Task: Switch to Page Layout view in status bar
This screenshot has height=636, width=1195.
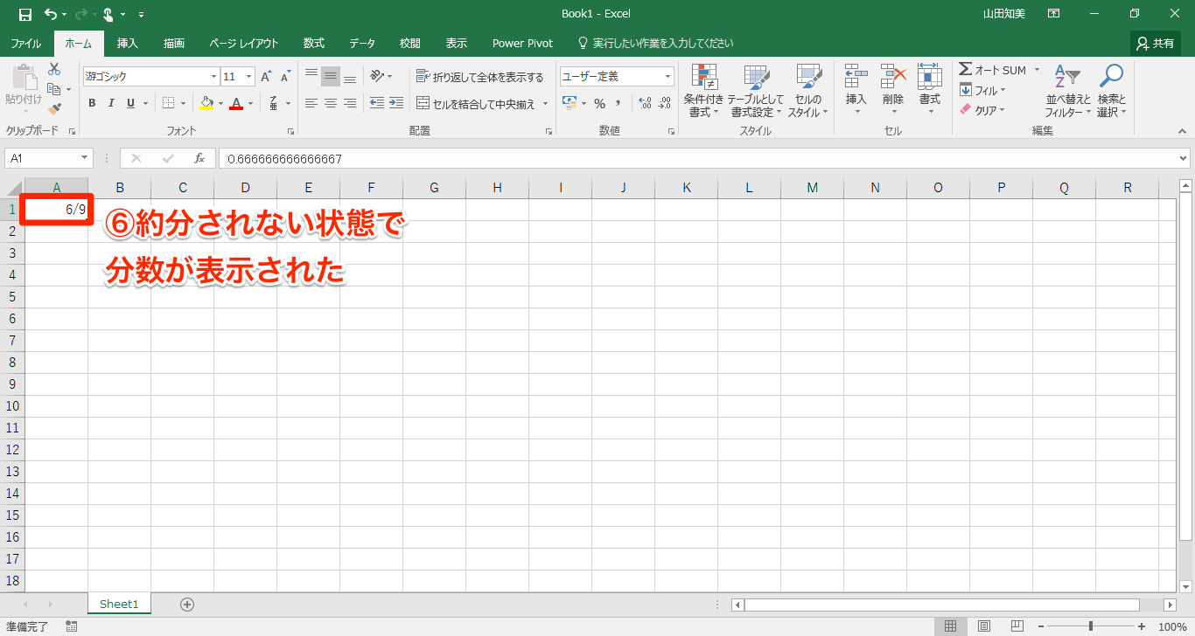Action: (983, 626)
